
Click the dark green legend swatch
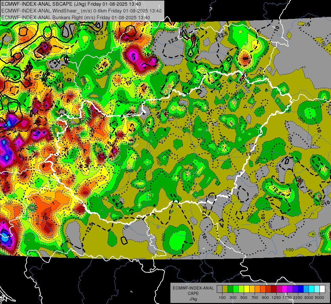point(230,289)
